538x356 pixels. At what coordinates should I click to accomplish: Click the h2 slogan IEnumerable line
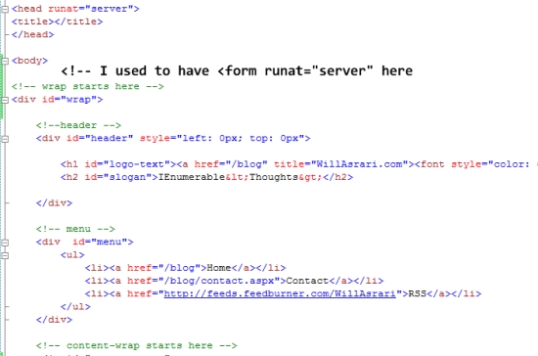(x=206, y=177)
